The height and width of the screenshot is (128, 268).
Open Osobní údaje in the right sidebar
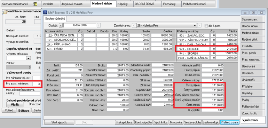tap(253, 26)
